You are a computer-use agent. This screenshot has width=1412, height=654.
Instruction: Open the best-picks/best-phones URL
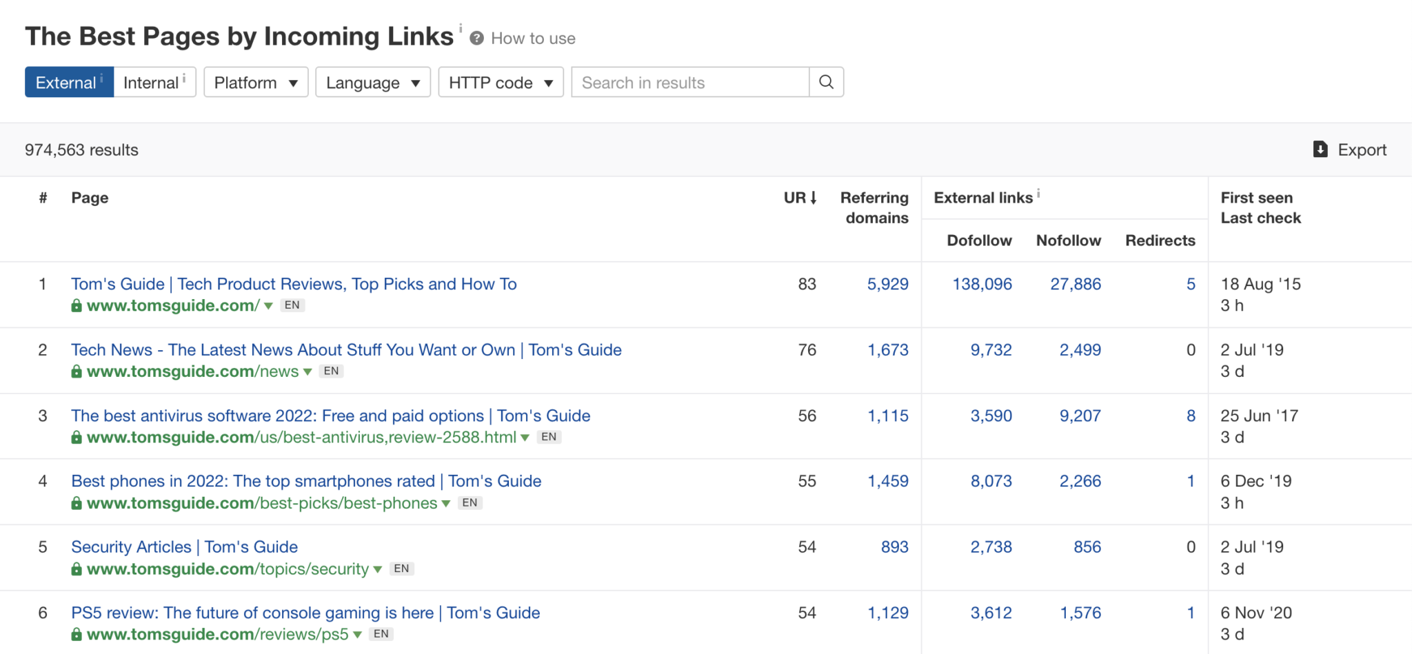262,503
